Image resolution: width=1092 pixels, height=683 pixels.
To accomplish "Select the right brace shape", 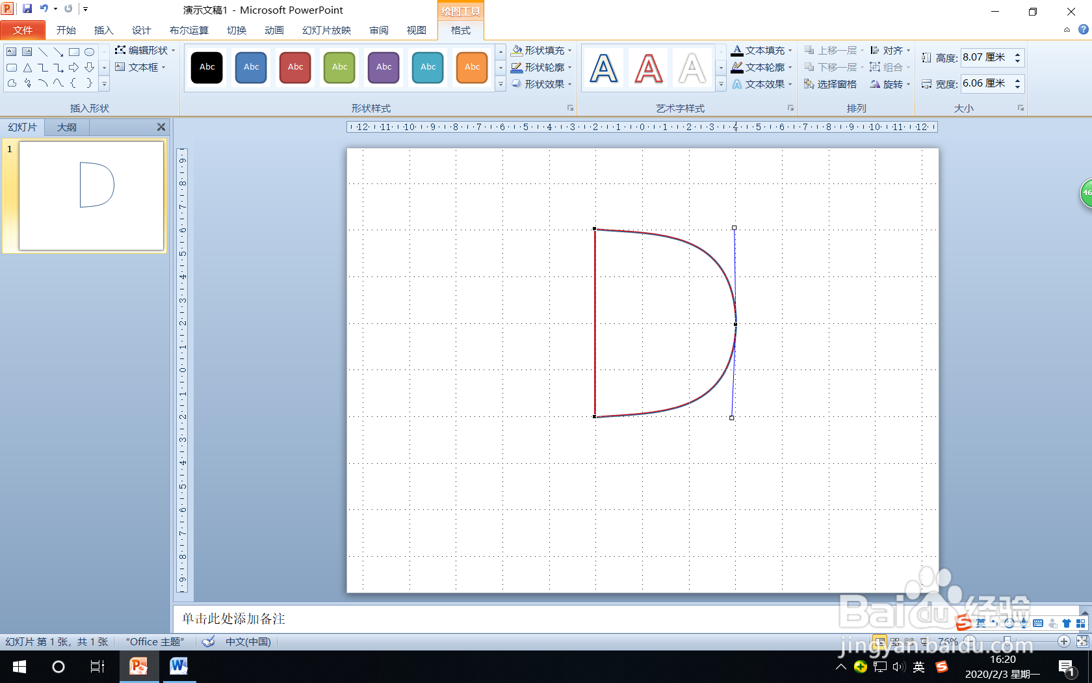I will point(90,83).
